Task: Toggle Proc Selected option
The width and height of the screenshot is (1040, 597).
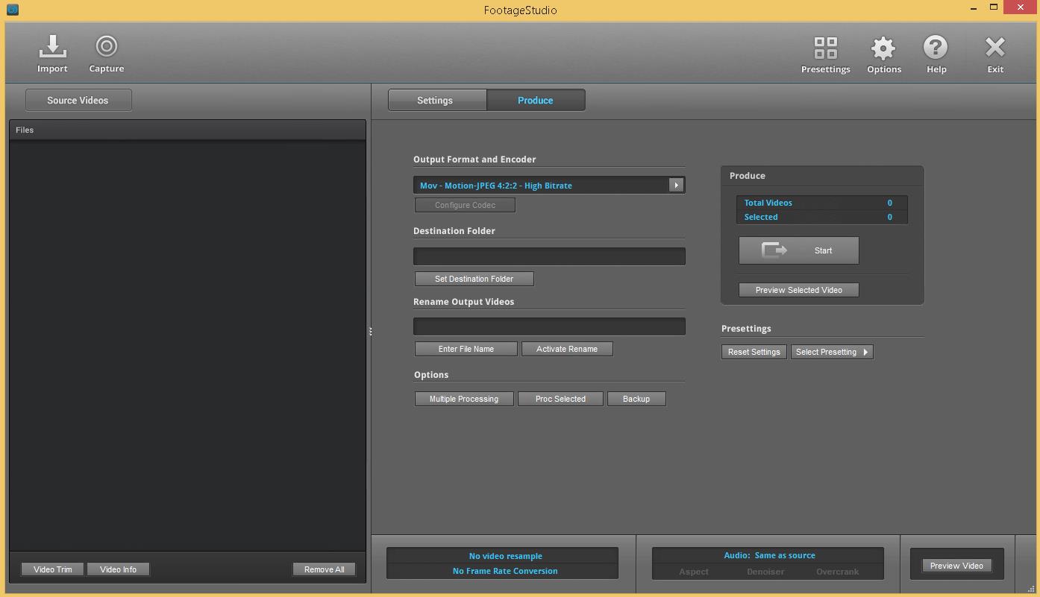Action: pos(560,399)
